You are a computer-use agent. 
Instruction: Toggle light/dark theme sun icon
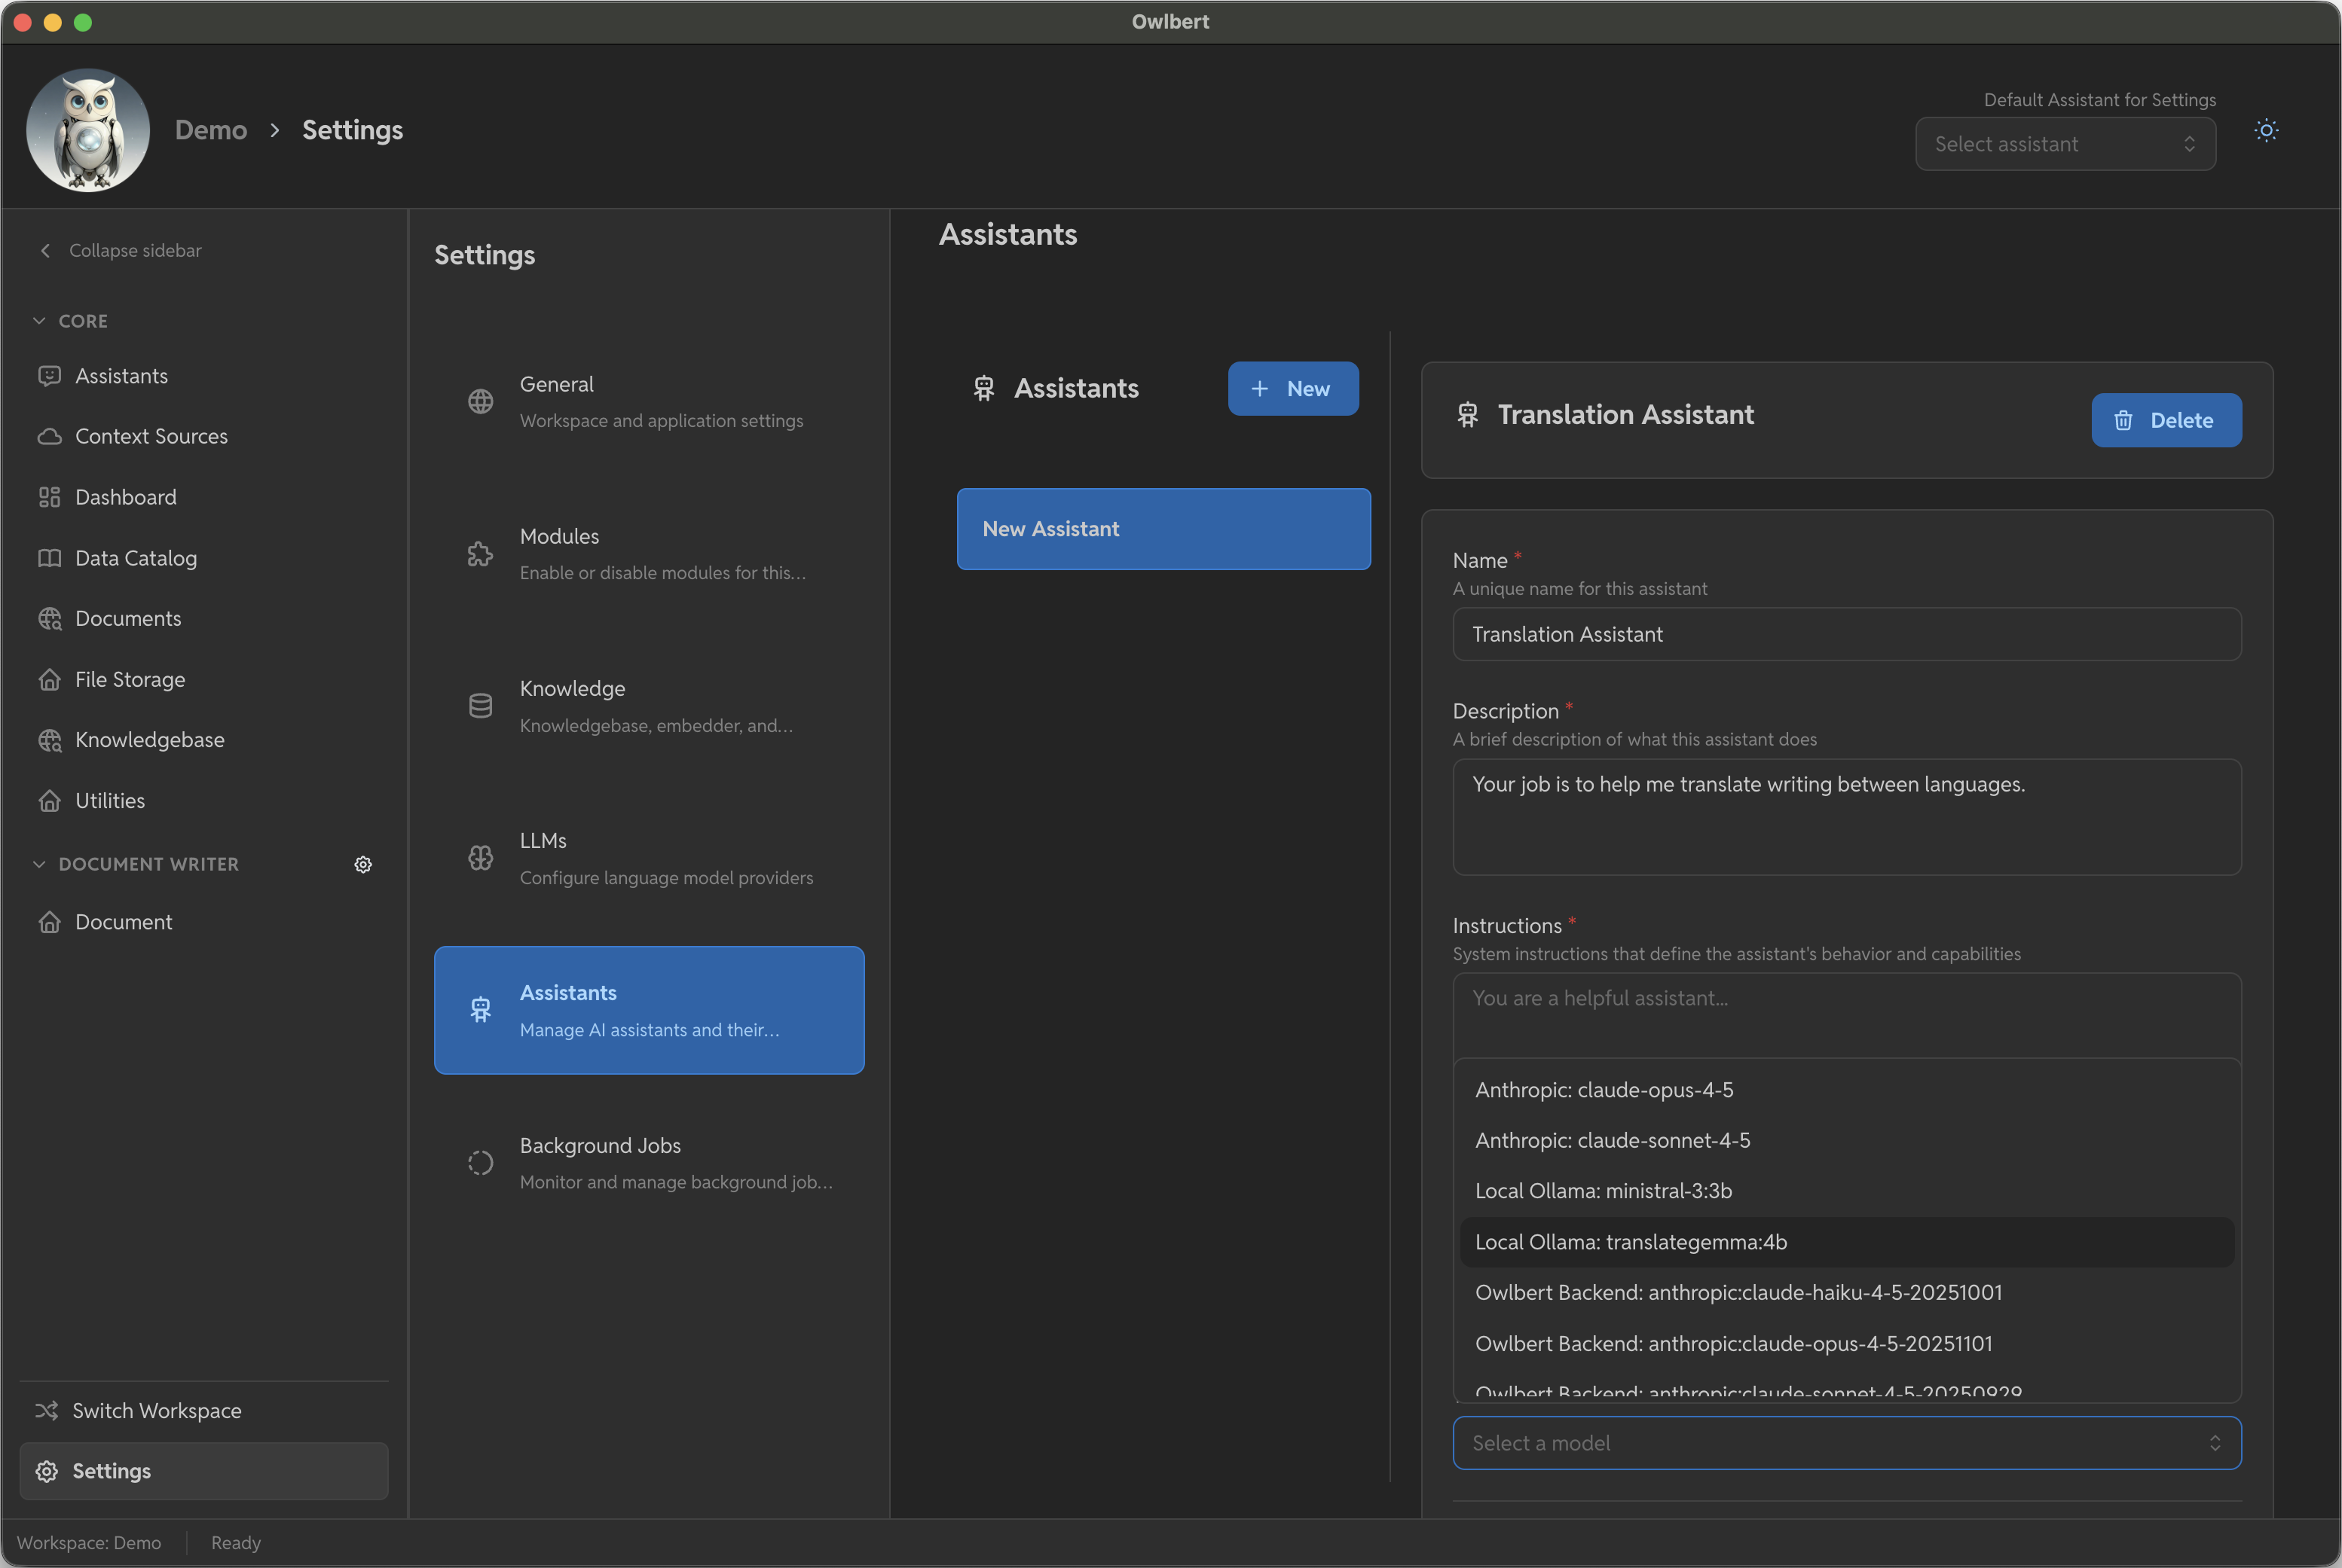coord(2266,130)
